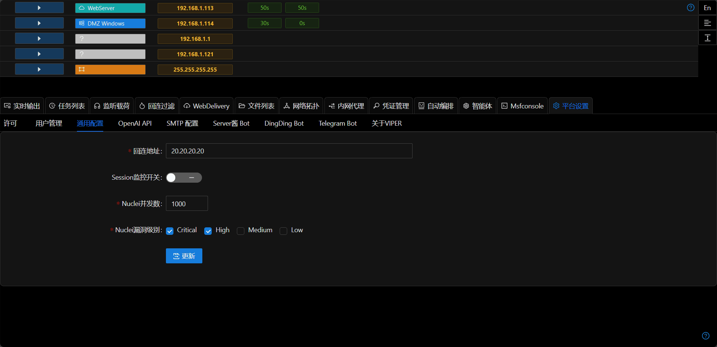The height and width of the screenshot is (347, 717).
Task: Open the 网络拓扑 tab
Action: [301, 106]
